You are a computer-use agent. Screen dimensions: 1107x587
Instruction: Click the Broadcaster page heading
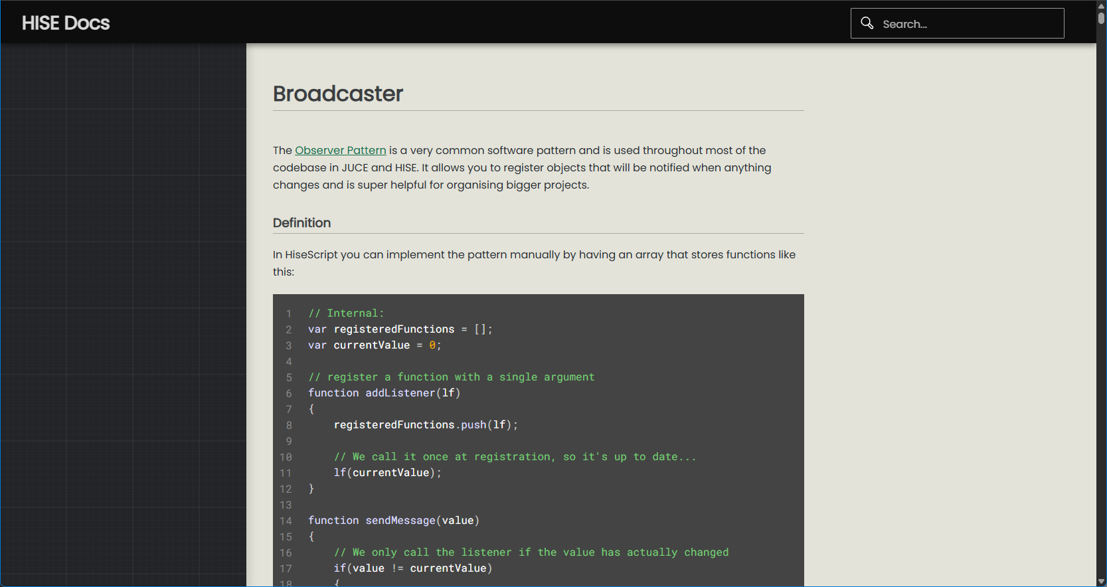(338, 94)
